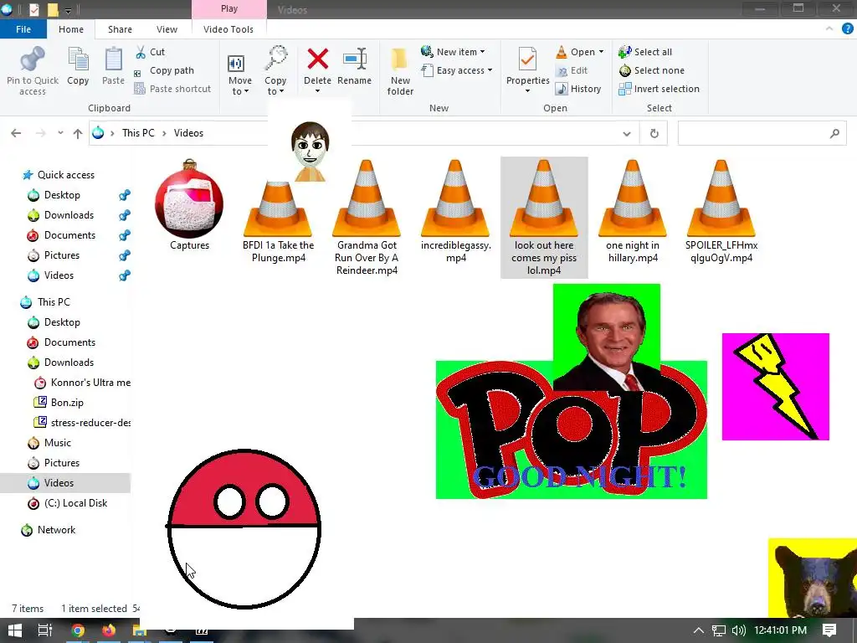Open the Help question mark icon
This screenshot has height=643, width=857.
(x=847, y=29)
